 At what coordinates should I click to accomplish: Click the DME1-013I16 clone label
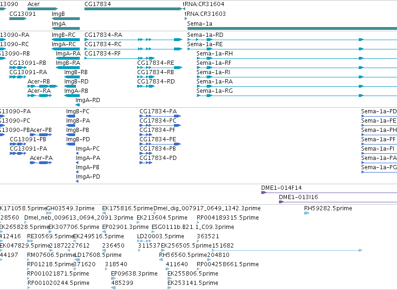tap(298, 197)
